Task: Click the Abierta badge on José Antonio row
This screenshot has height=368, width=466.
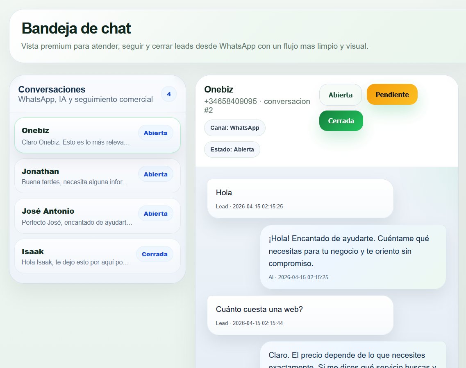Action: coord(155,213)
